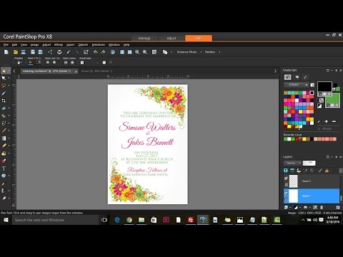Screen dimensions: 343x257
Task: Click the Zoom out magnifier toolbar icon
Action: point(137,52)
